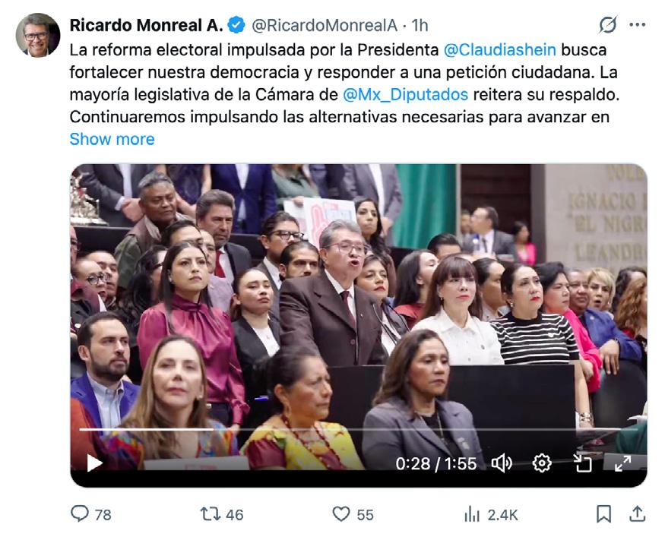Screen dimensions: 665x537
Task: Click the Ricardo Monreal A. display name
Action: (147, 25)
